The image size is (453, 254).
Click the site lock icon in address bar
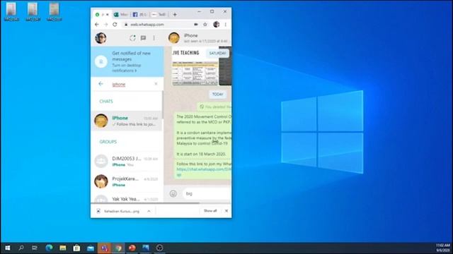point(126,25)
